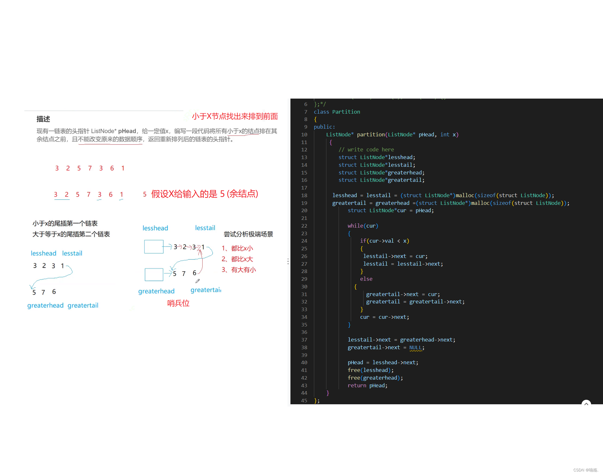Click the condition if(cur->val < x)
The image size is (603, 475).
pyautogui.click(x=385, y=241)
